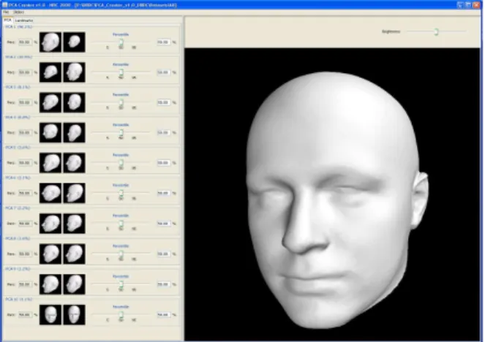The height and width of the screenshot is (342, 485).
Task: Click PCA 5 percentile slider handle
Action: click(121, 163)
